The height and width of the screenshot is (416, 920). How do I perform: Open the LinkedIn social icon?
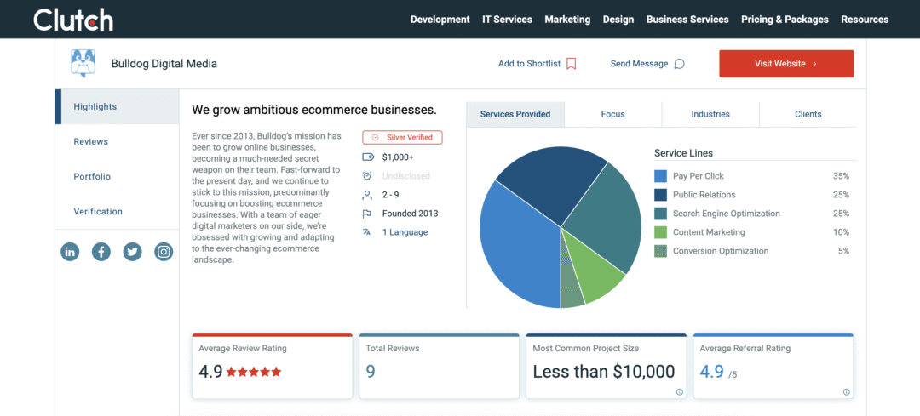[x=70, y=252]
